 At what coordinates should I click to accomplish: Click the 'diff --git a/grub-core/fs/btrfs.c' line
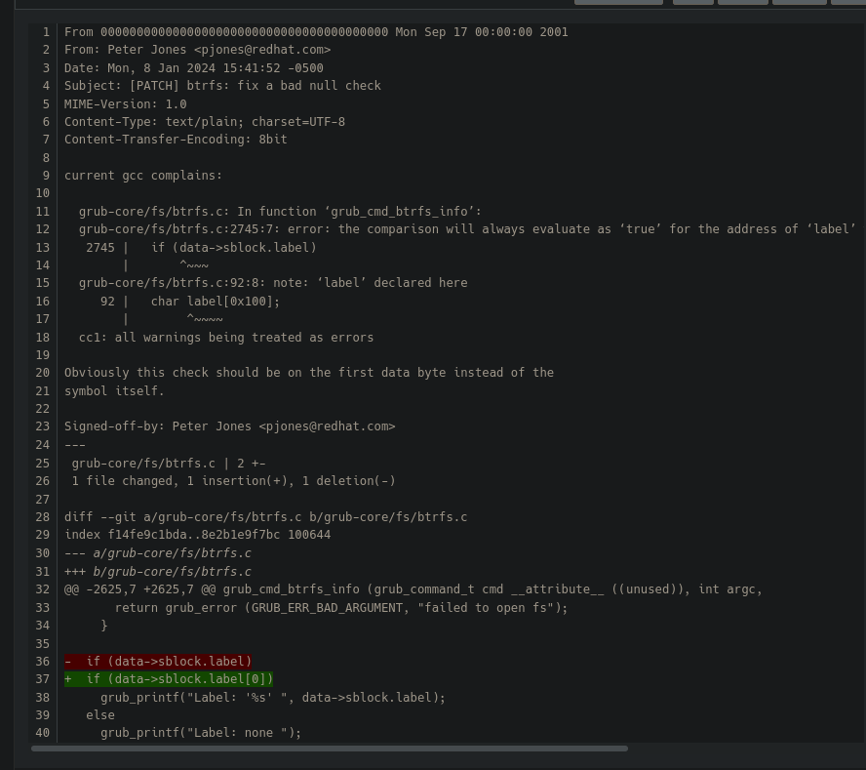(265, 517)
